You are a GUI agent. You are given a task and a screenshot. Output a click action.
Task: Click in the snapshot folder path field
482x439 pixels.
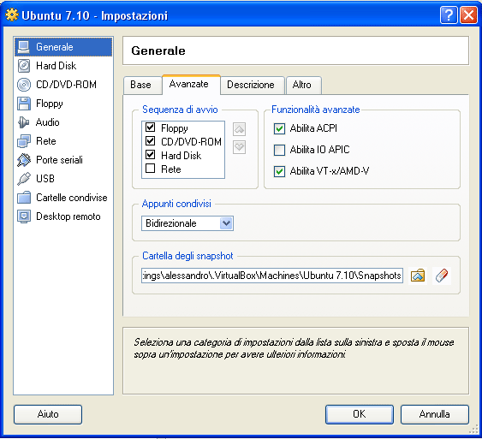coord(272,276)
